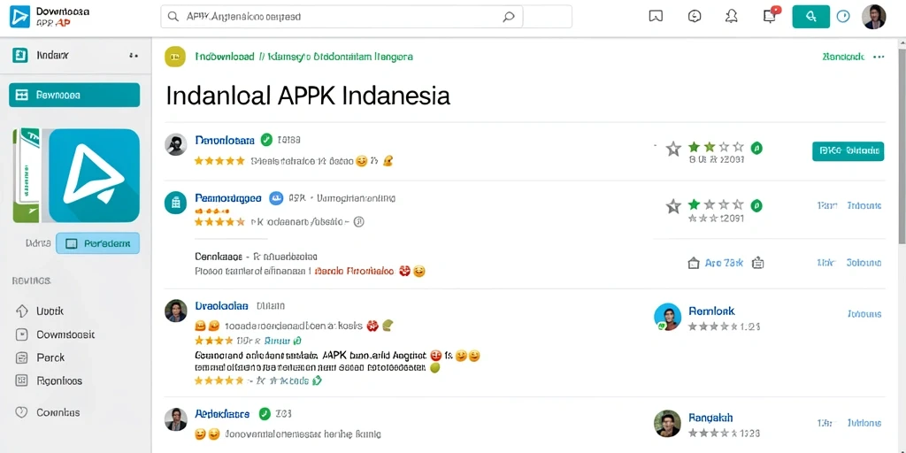
Task: Open the chat bubble icon in header
Action: click(x=695, y=17)
